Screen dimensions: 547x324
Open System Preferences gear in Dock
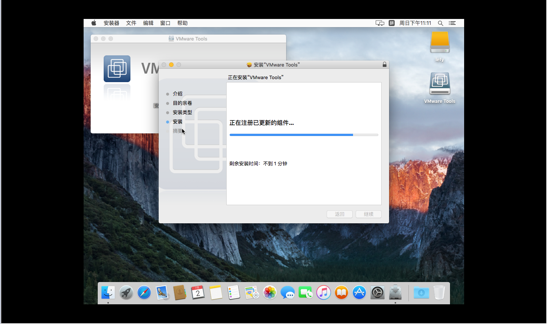click(x=377, y=293)
